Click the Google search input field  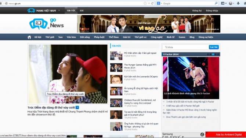[x=188, y=3]
